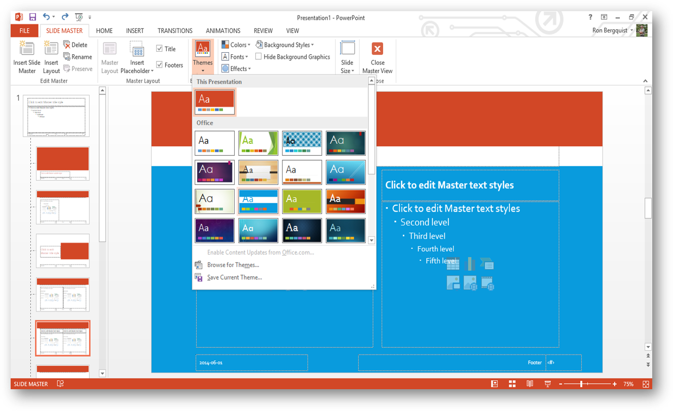673x411 pixels.
Task: Open the Effects dropdown
Action: pyautogui.click(x=236, y=69)
